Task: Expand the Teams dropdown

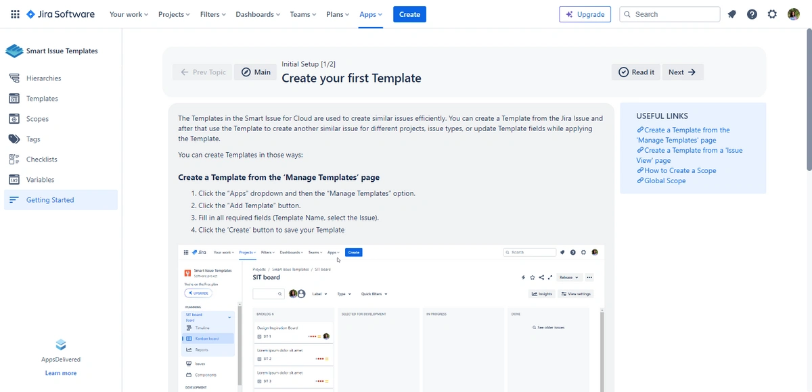Action: pyautogui.click(x=304, y=14)
